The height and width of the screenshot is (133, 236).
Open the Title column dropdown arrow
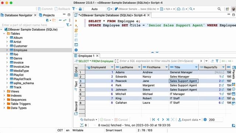[196, 67]
